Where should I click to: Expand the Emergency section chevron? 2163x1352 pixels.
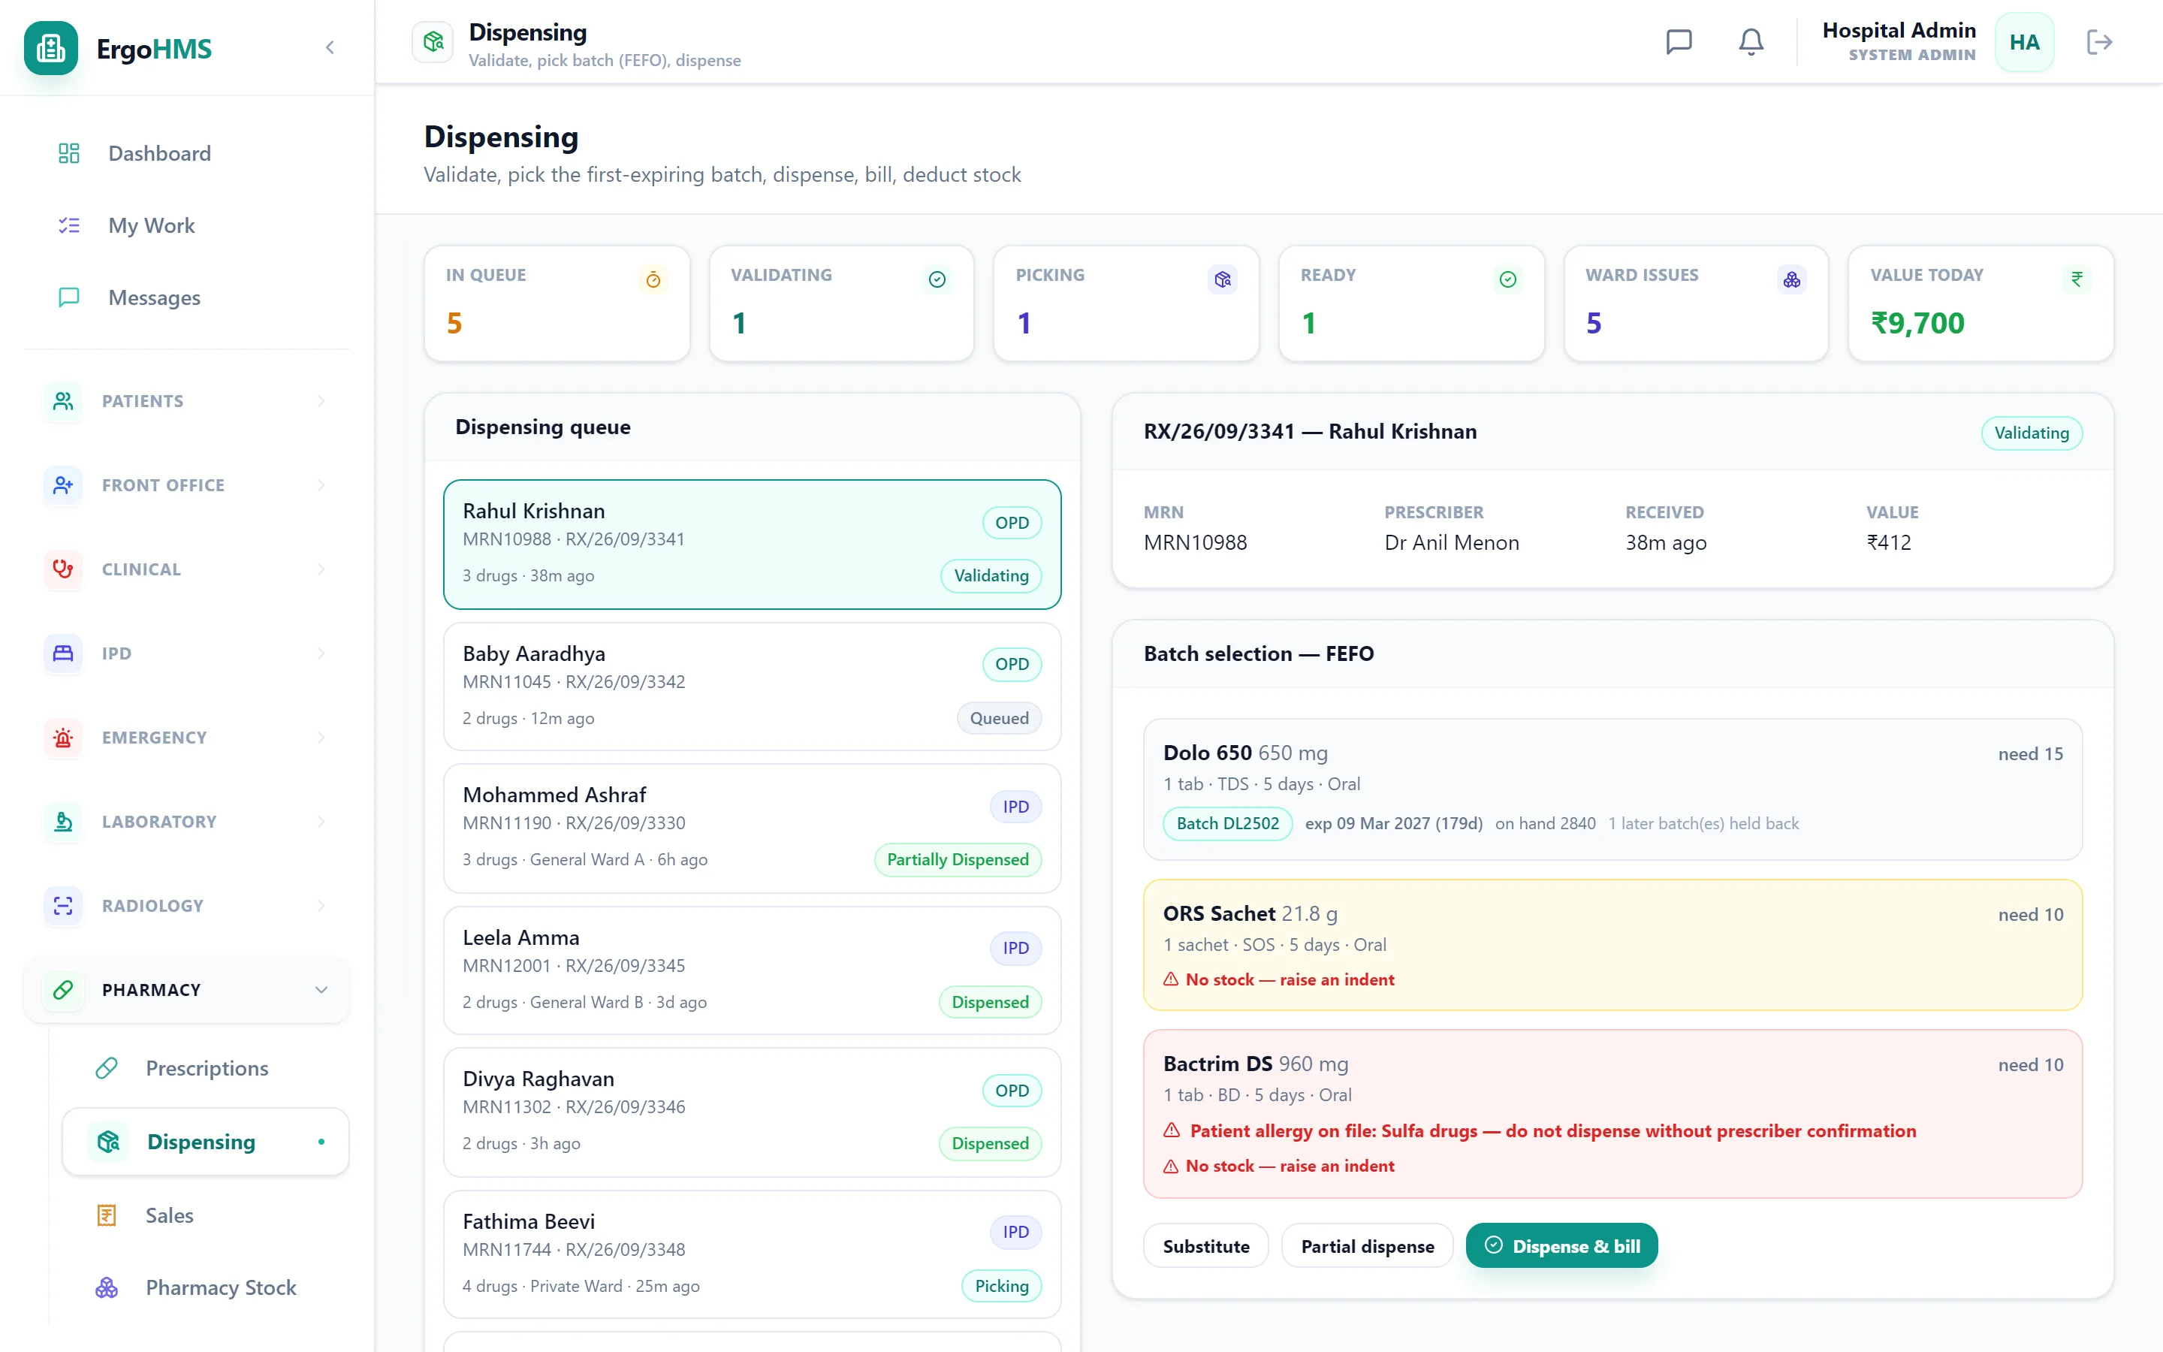[x=321, y=737]
